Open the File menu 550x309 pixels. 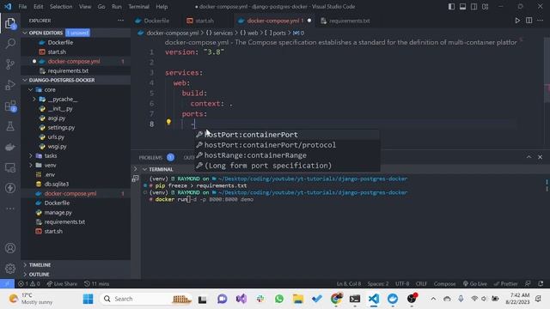pos(22,7)
